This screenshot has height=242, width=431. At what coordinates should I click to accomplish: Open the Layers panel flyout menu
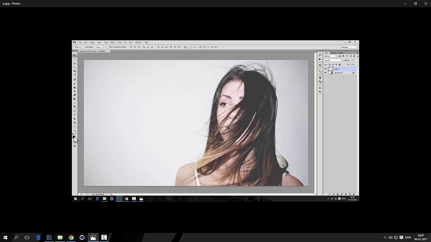(357, 53)
